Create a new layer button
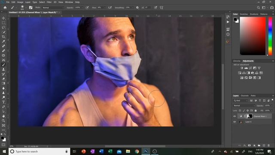Screen dimensions: 275x155 click(x=264, y=146)
